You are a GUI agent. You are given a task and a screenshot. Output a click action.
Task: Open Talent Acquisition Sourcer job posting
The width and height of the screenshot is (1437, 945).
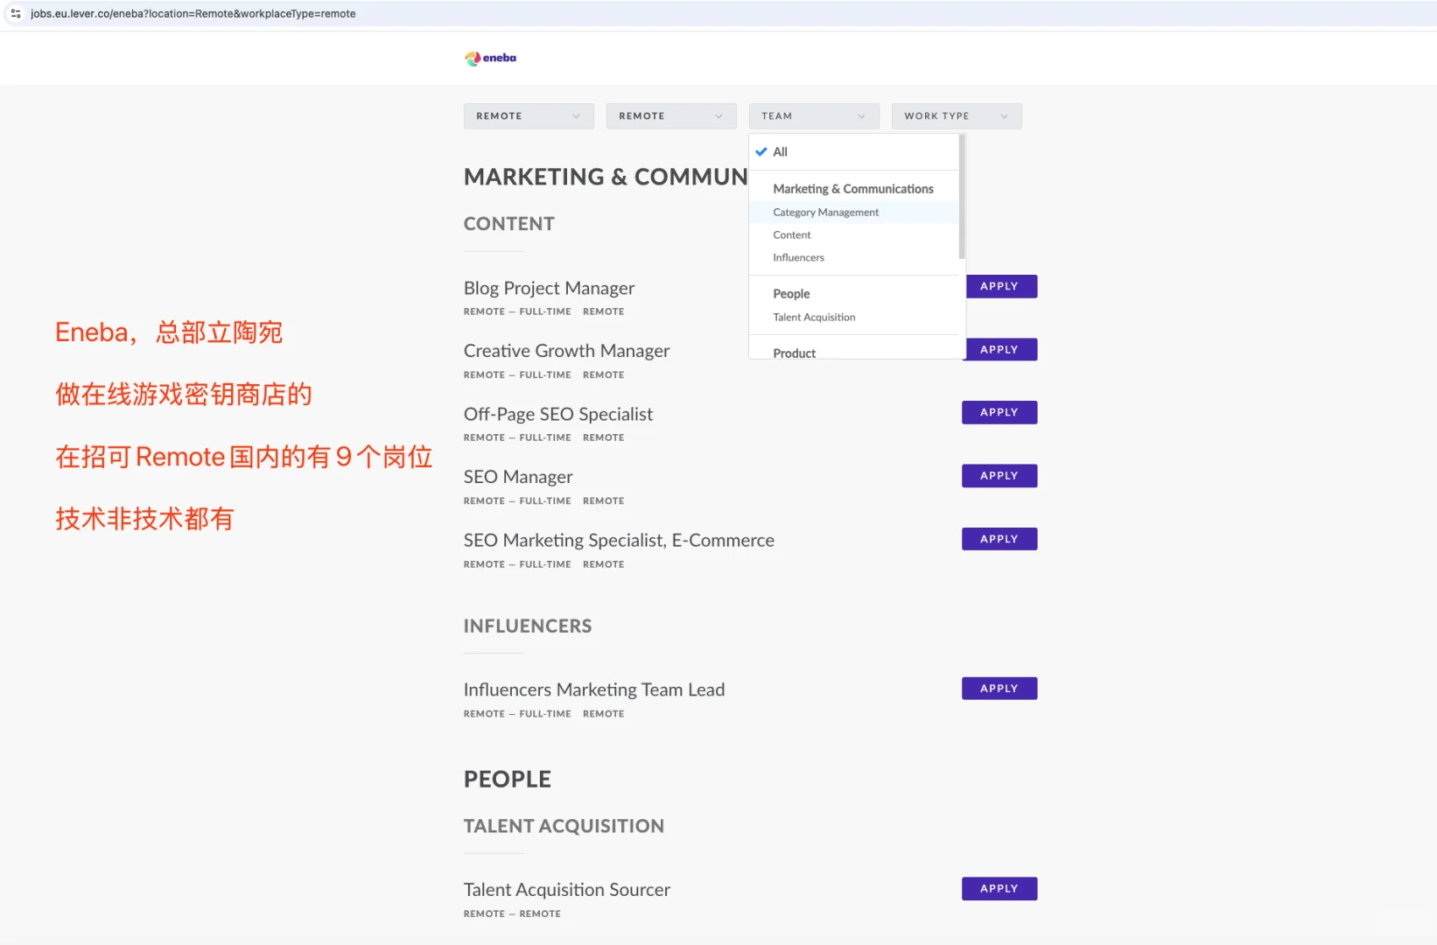(567, 890)
